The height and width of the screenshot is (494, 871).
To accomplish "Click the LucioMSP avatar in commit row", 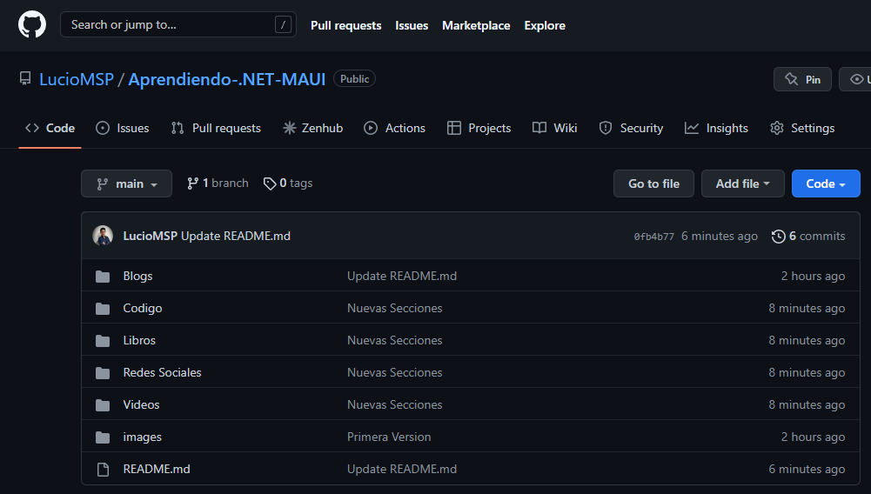I will 103,236.
